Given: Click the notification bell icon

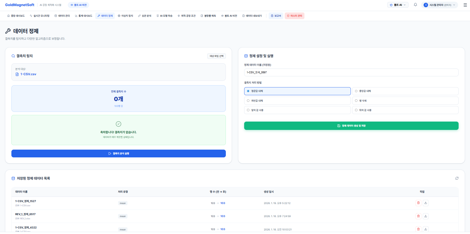Looking at the screenshot, I should (x=415, y=5).
